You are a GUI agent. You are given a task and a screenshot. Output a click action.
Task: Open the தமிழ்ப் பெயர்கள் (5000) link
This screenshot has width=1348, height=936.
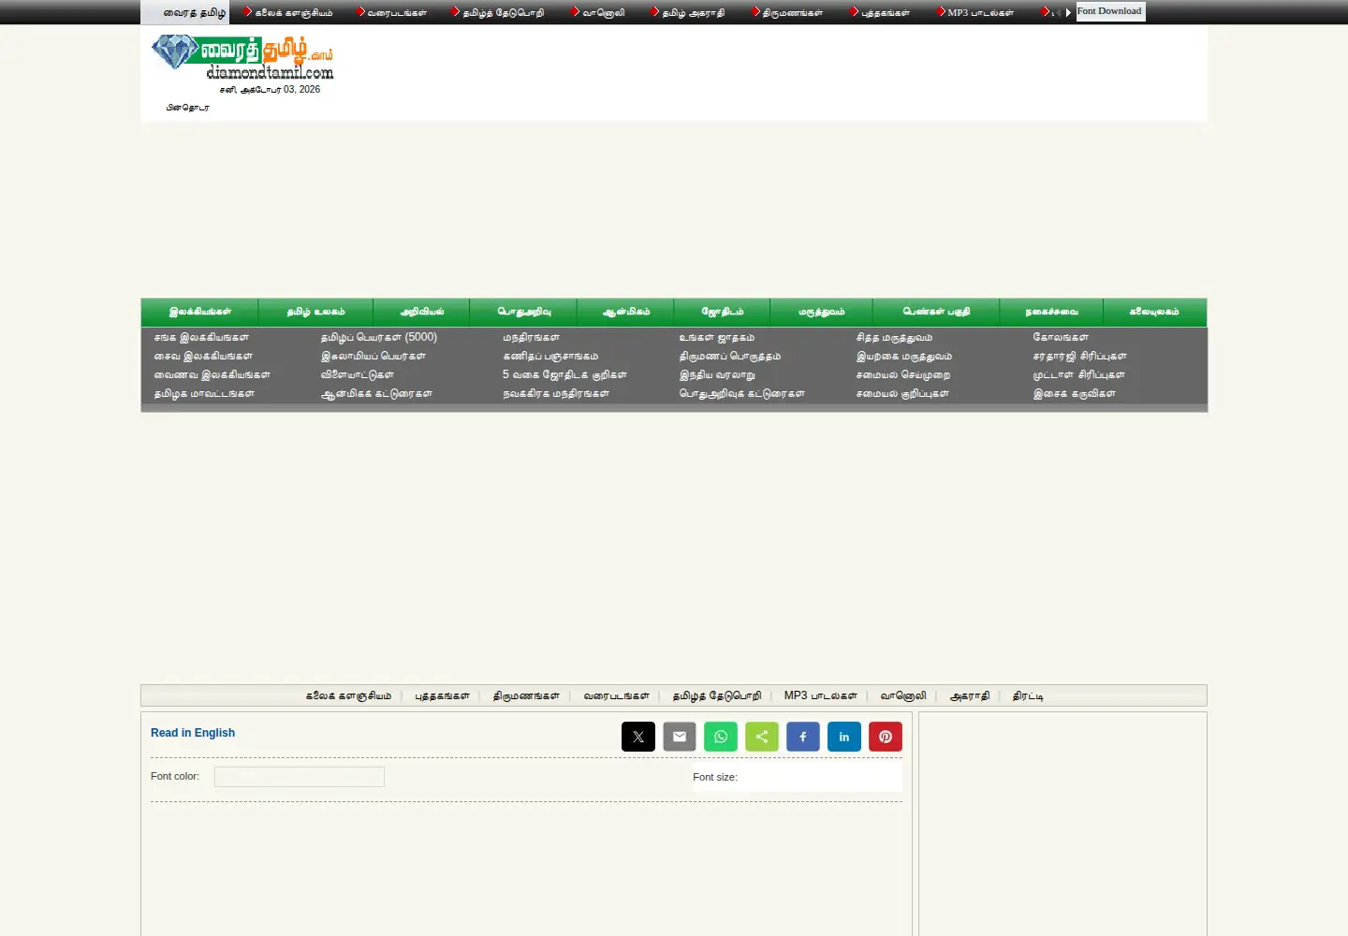click(379, 337)
